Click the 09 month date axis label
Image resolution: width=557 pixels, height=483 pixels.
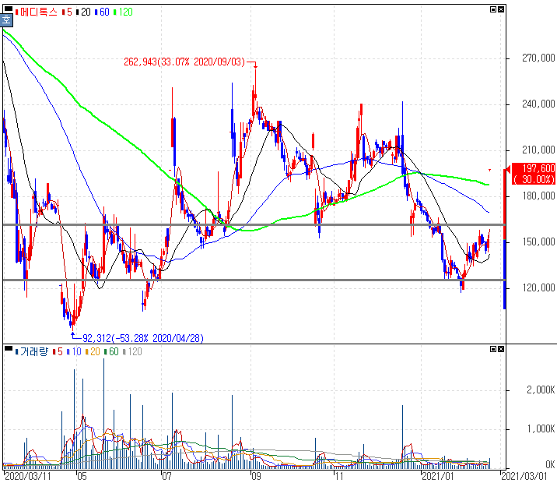coord(256,476)
